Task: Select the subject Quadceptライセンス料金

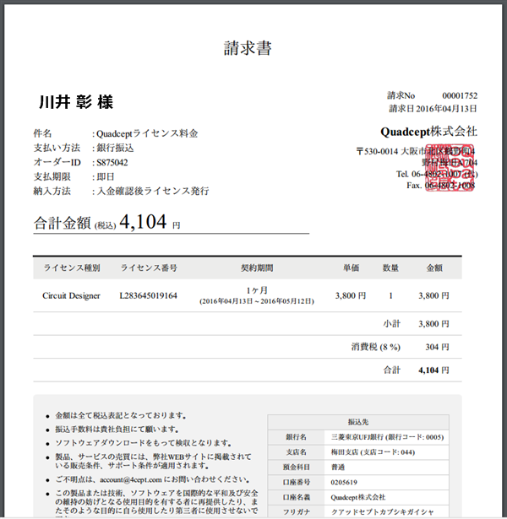Action: [147, 133]
